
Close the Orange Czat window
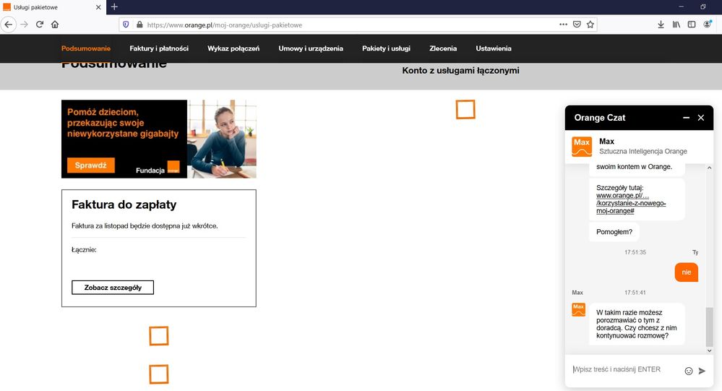pyautogui.click(x=701, y=118)
